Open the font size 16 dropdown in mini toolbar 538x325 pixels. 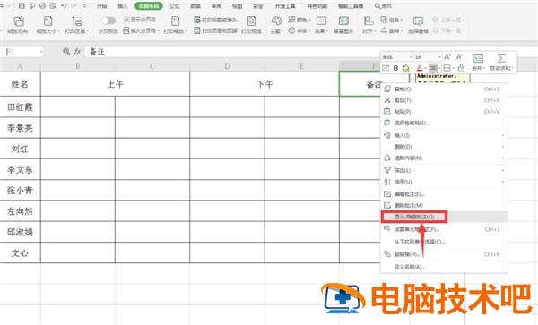pyautogui.click(x=439, y=56)
